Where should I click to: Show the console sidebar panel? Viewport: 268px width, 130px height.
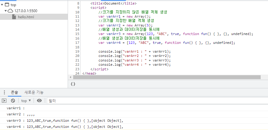pos(4,101)
